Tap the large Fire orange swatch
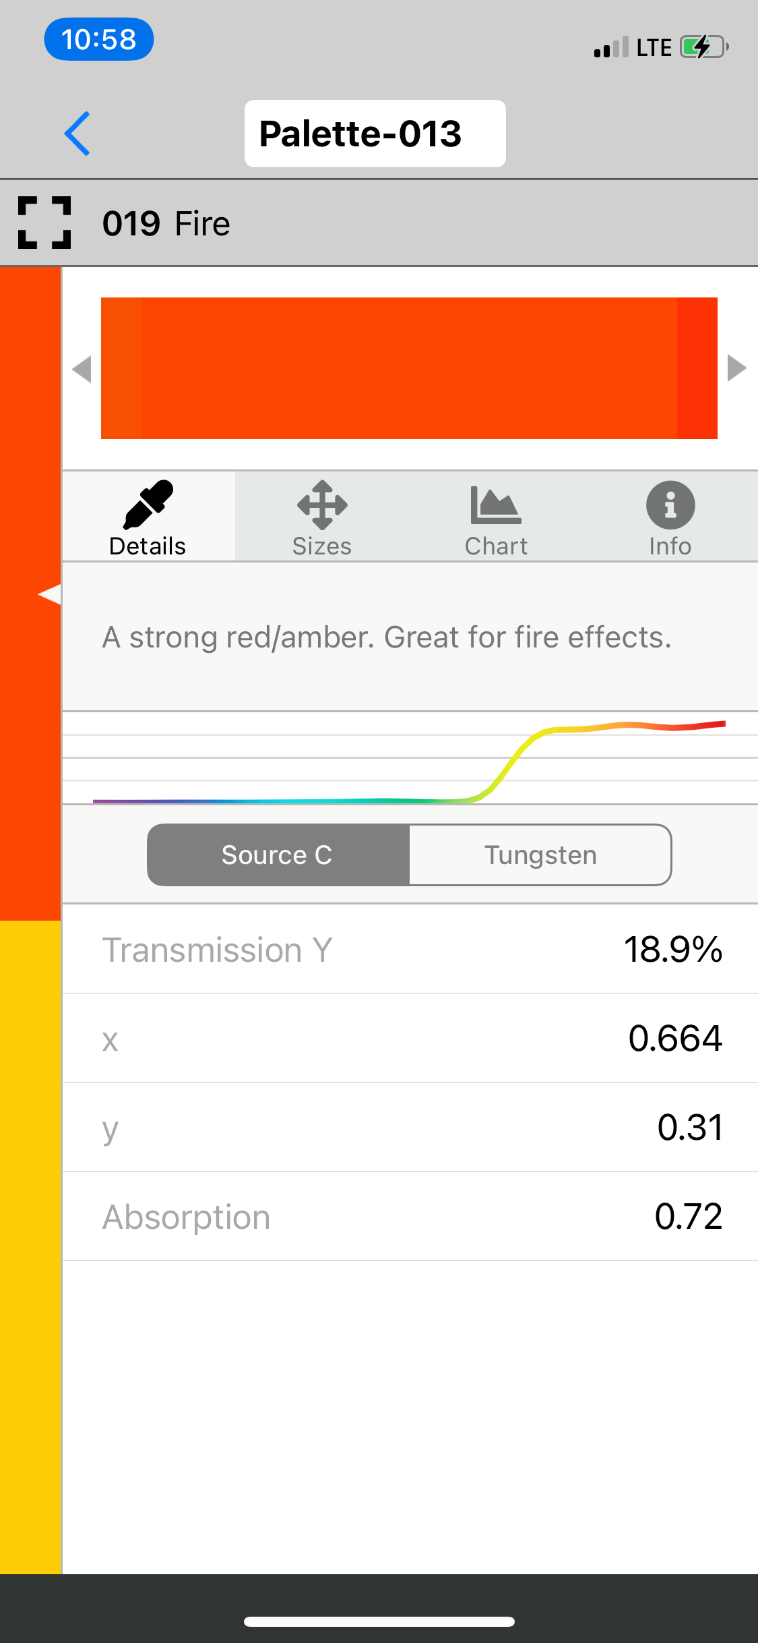The width and height of the screenshot is (758, 1643). coord(409,368)
